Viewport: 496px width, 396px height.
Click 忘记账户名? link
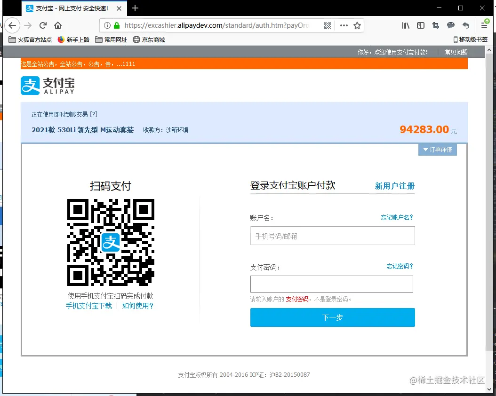tap(397, 217)
